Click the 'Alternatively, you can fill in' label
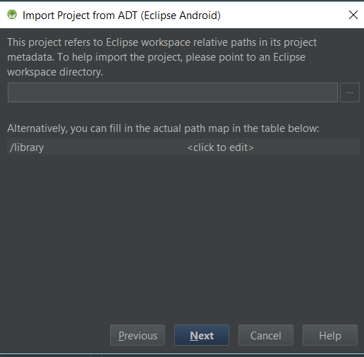364x357 pixels. point(163,128)
